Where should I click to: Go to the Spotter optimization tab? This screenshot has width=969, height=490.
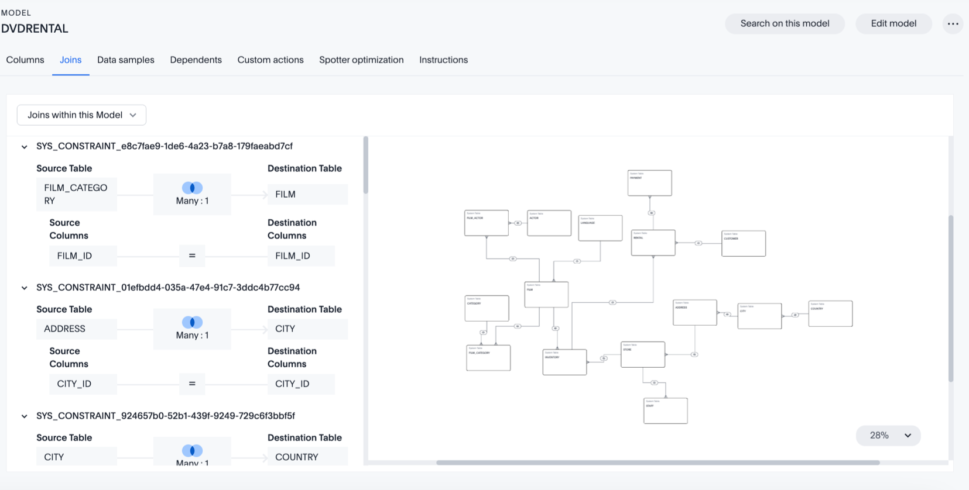pyautogui.click(x=361, y=60)
